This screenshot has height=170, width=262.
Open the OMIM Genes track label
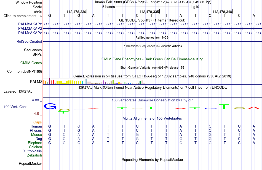tap(31, 63)
